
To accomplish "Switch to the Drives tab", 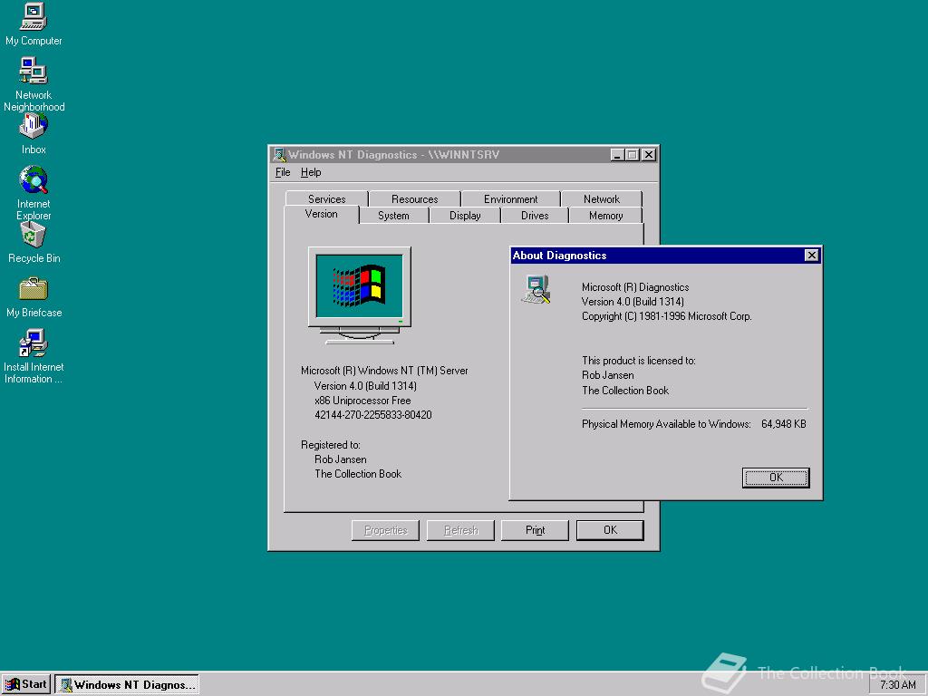I will pos(535,216).
